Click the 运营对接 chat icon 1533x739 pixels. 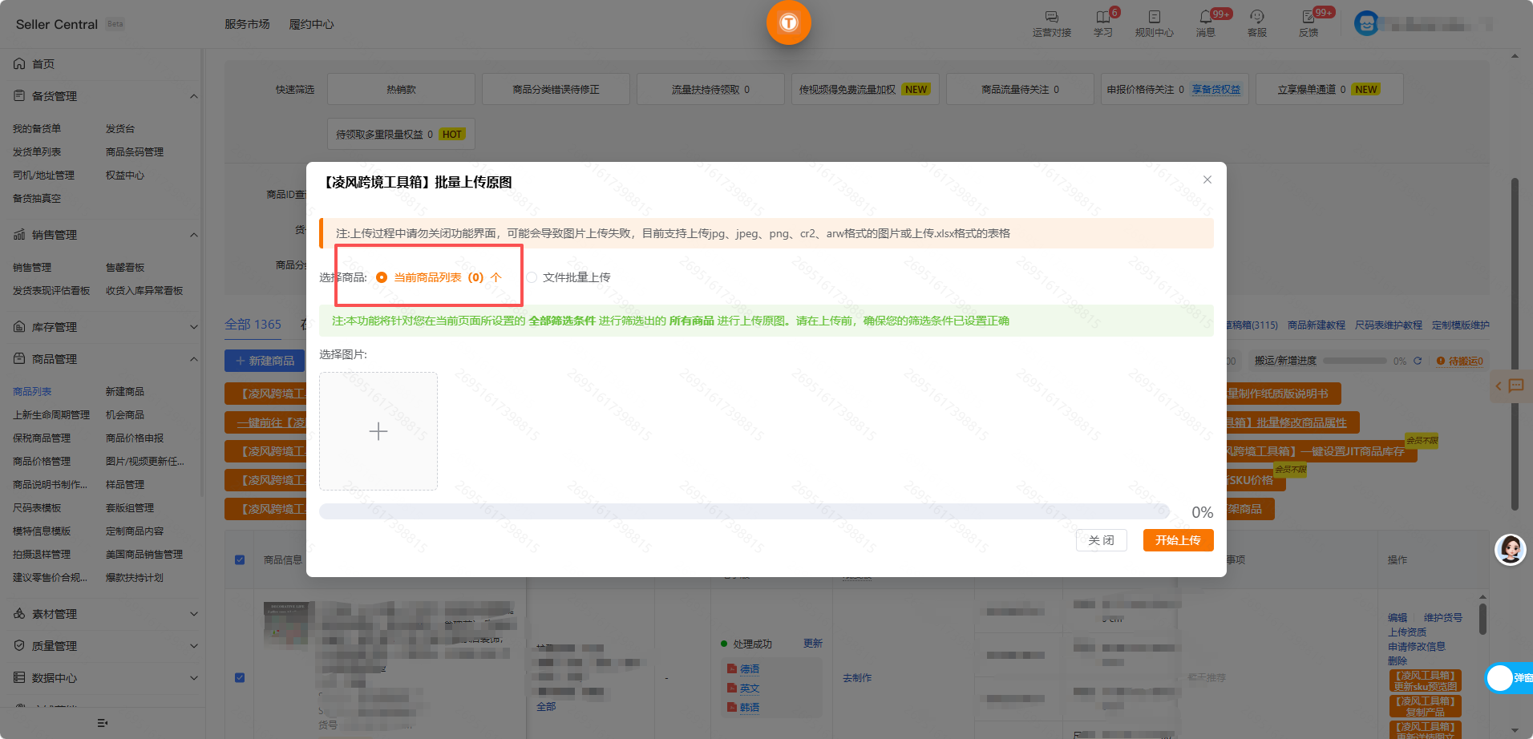(1051, 17)
